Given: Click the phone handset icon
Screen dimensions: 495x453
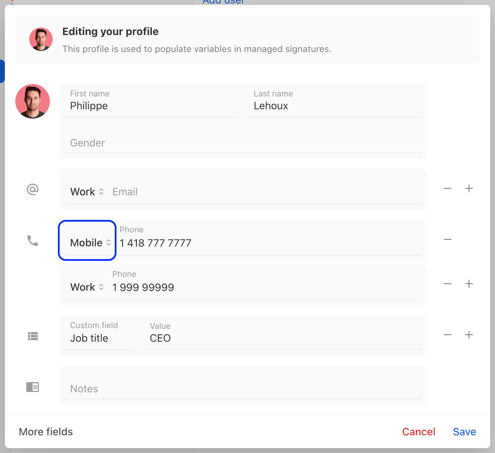Looking at the screenshot, I should [x=33, y=240].
